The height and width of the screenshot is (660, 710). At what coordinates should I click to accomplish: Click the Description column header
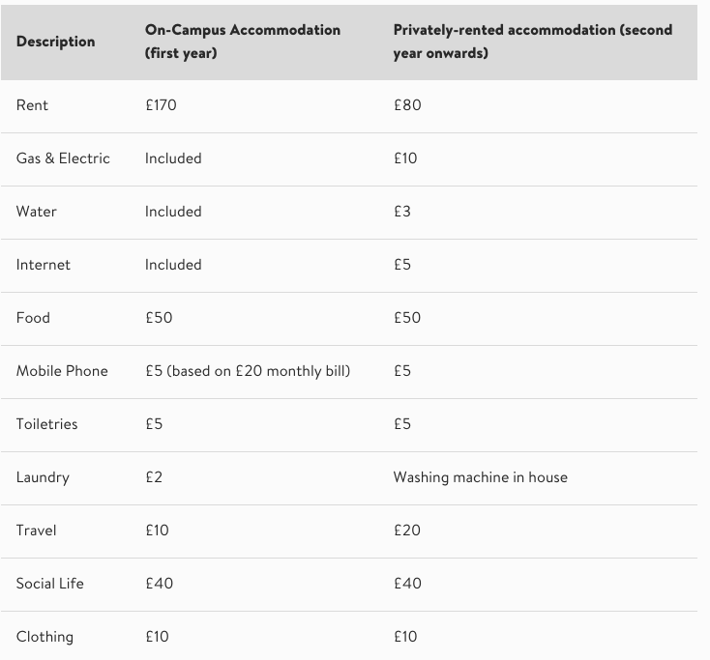tap(55, 42)
